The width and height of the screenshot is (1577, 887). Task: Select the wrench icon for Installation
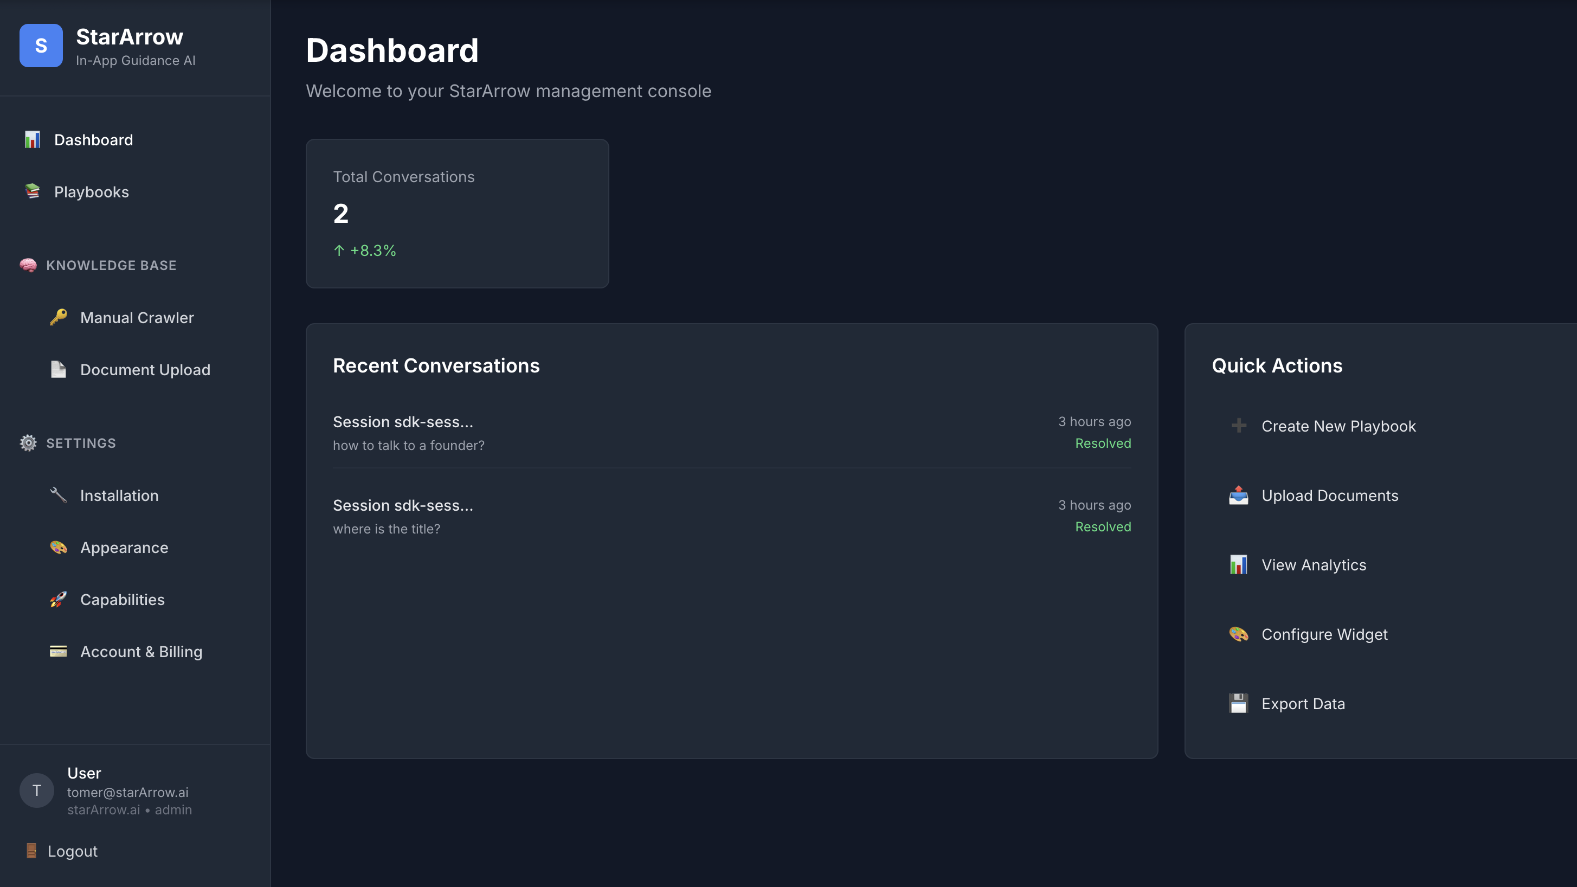click(x=58, y=495)
